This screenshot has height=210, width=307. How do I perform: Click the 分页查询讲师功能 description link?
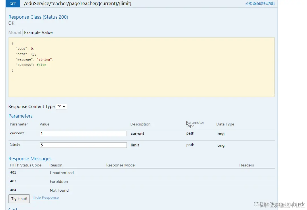[x=260, y=3]
